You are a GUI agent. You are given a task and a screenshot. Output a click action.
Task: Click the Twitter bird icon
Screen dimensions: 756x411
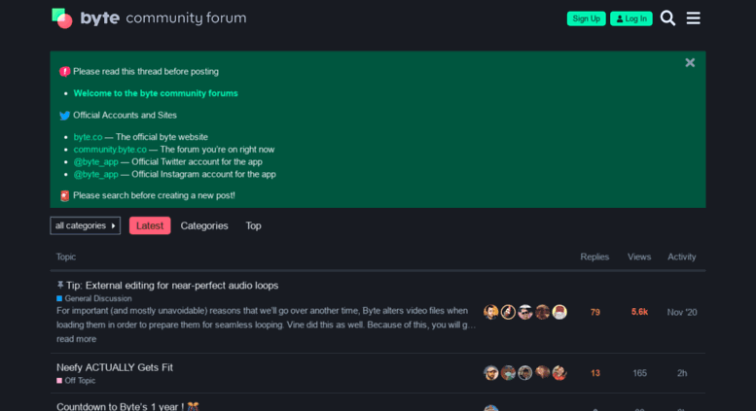coord(64,116)
